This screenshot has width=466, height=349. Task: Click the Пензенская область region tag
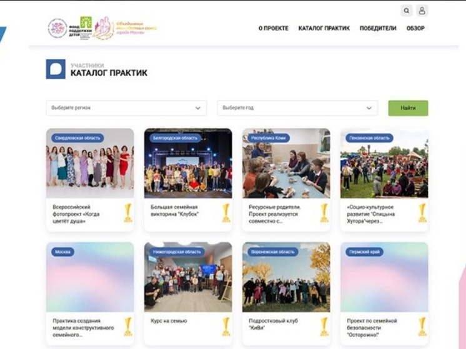click(369, 138)
